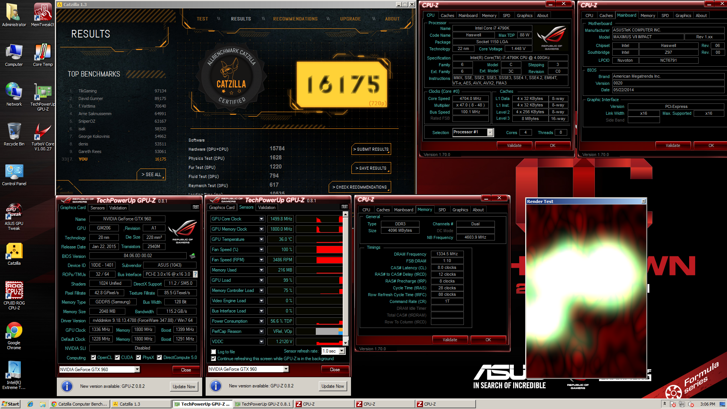Open the SPD tab in CPU-Z Memory window
This screenshot has height=409, width=727.
(442, 210)
